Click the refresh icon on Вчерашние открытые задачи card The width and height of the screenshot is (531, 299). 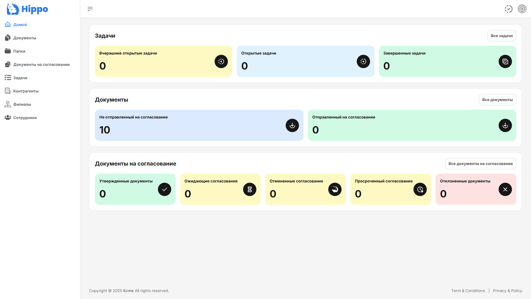[x=221, y=61]
